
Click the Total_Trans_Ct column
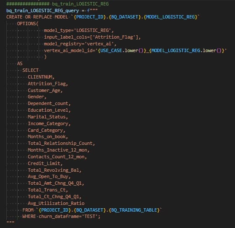pos(47,190)
